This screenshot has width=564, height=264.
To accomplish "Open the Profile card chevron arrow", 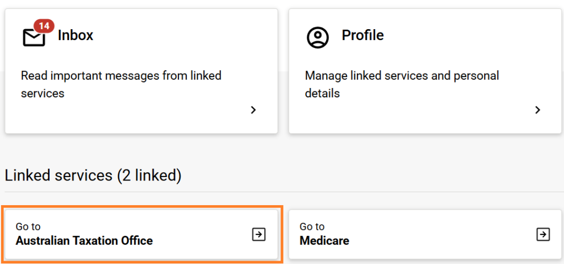I will tap(538, 110).
